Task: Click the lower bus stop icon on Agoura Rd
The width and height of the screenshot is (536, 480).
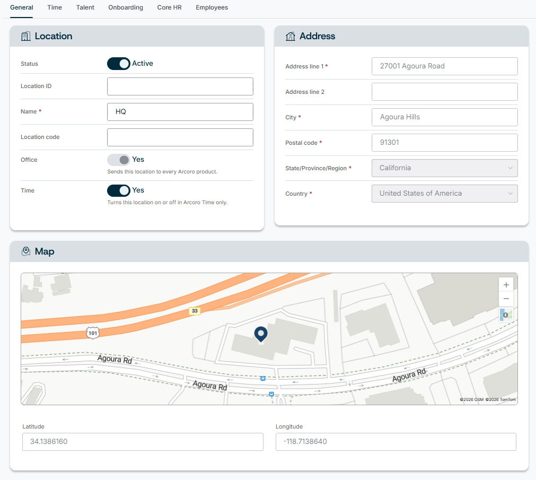Action: [271, 394]
